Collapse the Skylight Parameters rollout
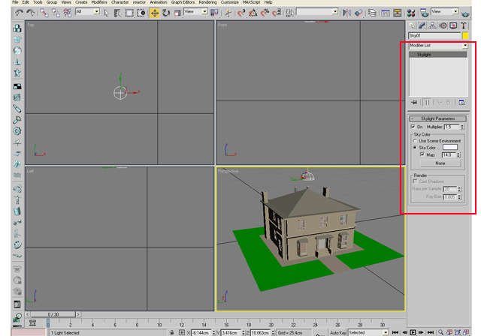481x336 pixels. [438, 118]
